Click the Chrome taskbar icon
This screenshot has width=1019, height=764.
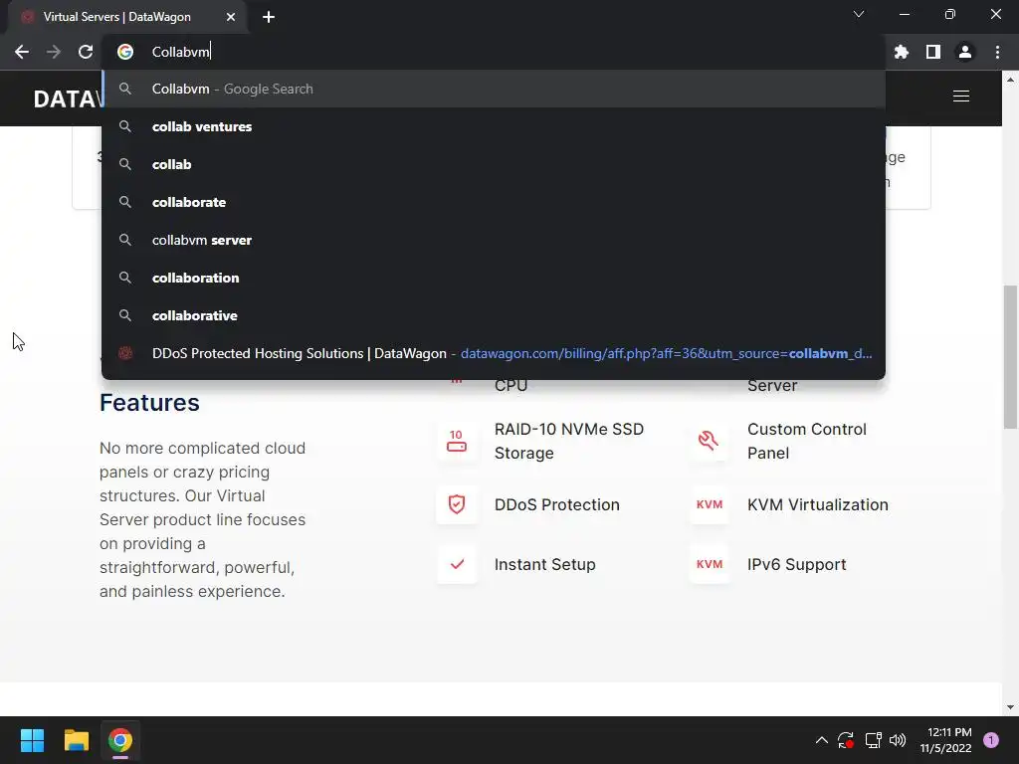[120, 740]
